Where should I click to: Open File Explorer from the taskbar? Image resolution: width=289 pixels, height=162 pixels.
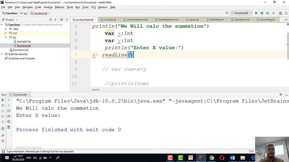(242, 157)
